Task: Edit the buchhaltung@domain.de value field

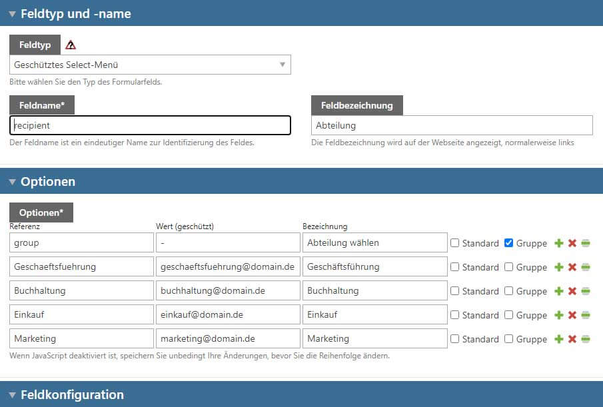Action: [x=228, y=290]
